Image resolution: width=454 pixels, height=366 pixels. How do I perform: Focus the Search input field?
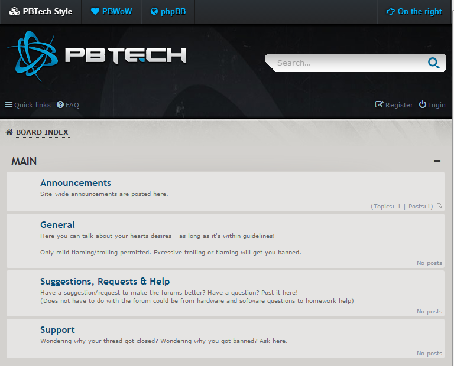[x=351, y=63]
